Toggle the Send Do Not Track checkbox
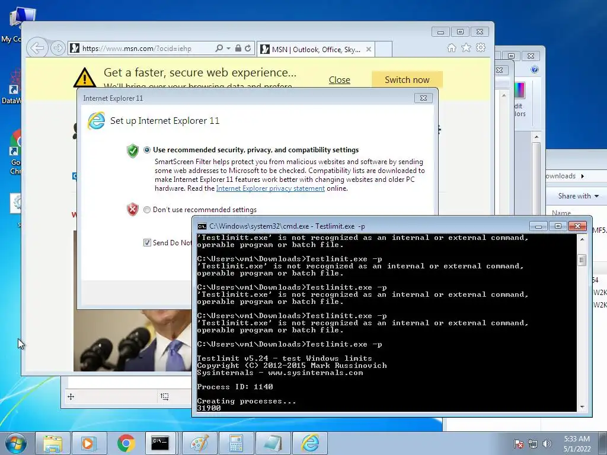This screenshot has width=607, height=455. pyautogui.click(x=147, y=242)
